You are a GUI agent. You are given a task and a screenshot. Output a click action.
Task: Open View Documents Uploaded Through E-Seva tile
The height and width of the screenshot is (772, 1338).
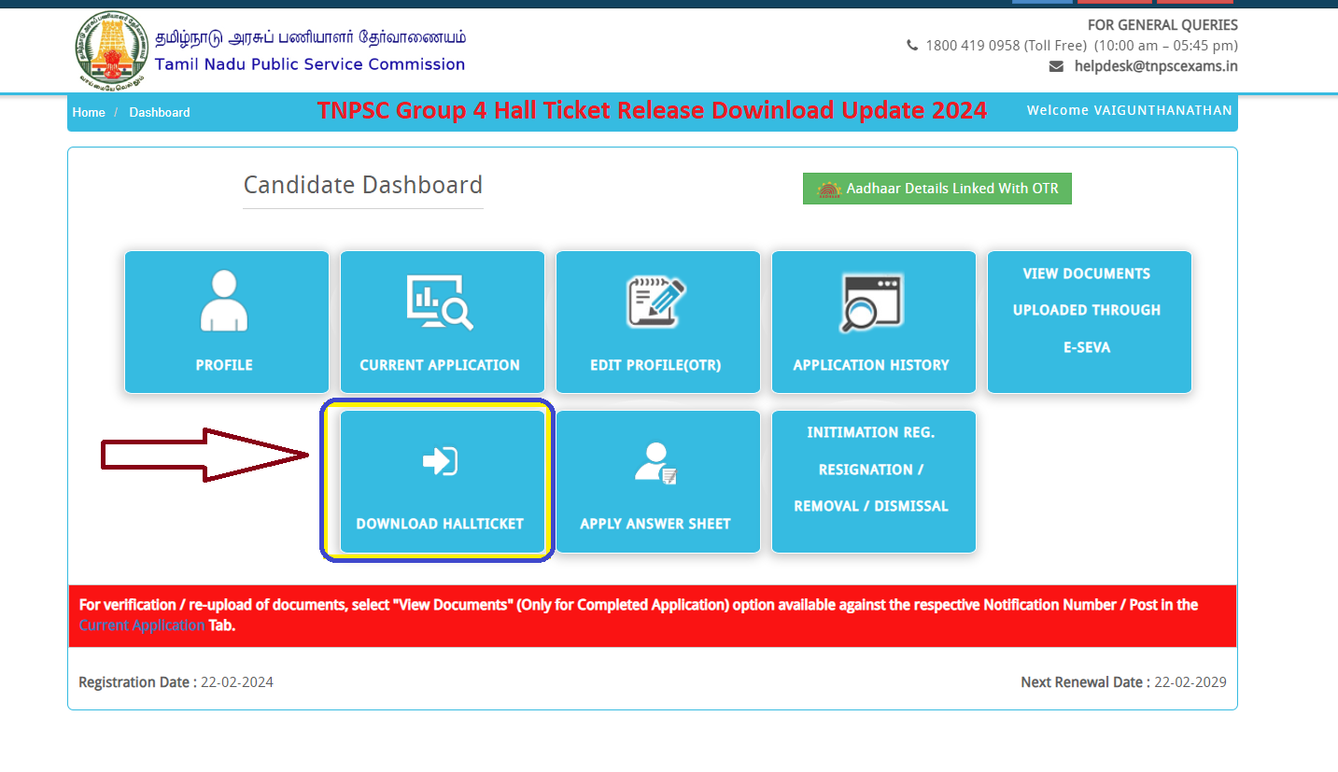click(1088, 311)
